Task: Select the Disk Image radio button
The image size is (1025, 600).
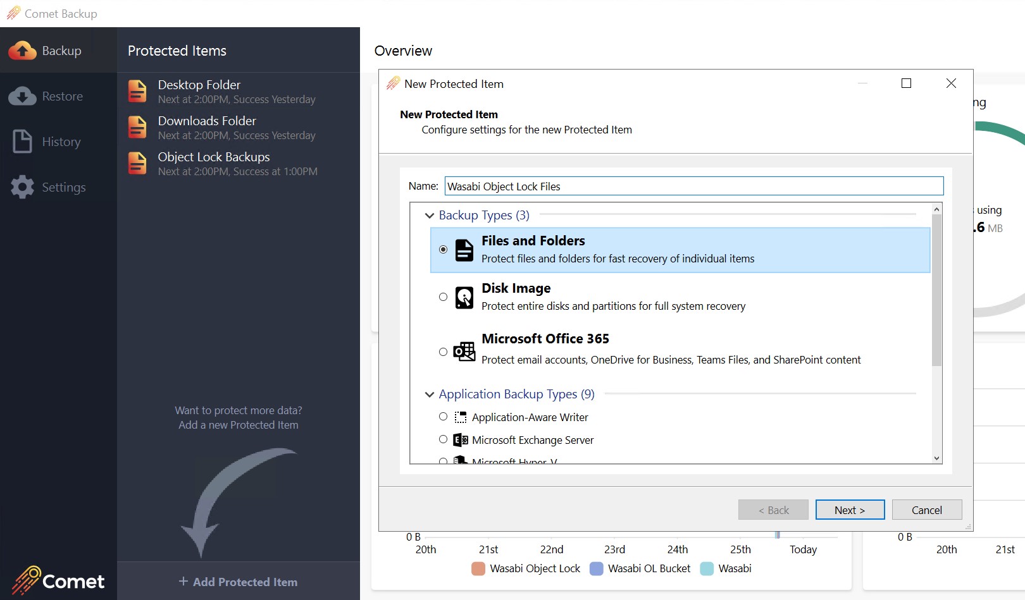Action: point(443,297)
